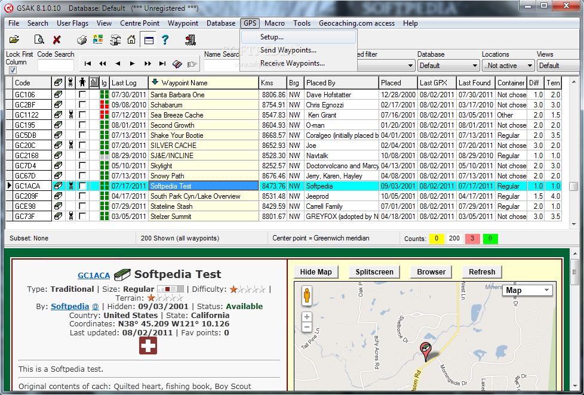This screenshot has height=395, width=584.
Task: Click the red count box showing 3
Action: point(472,238)
